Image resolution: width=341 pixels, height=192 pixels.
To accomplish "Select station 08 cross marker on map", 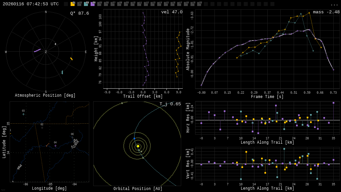I will coord(72,137).
